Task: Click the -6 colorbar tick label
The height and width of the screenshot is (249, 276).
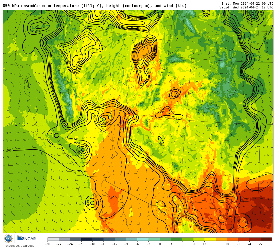Action: coord(137,244)
